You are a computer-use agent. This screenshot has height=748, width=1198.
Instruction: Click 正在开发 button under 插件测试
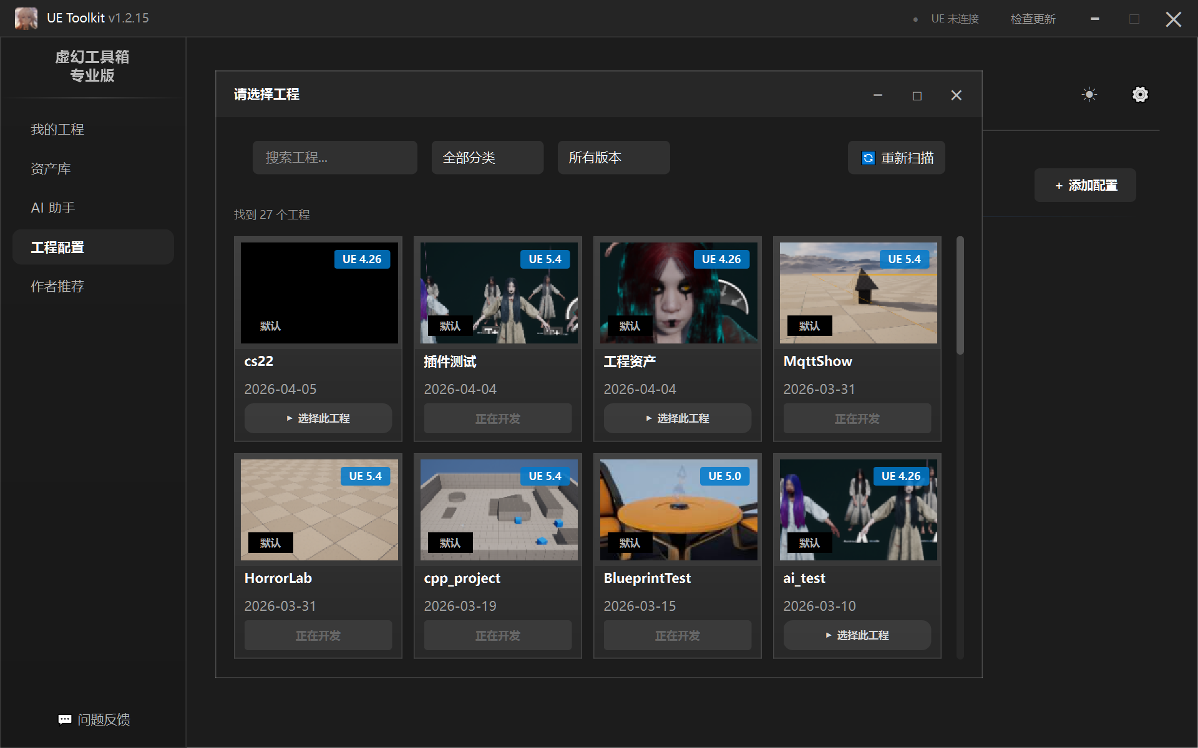point(498,418)
